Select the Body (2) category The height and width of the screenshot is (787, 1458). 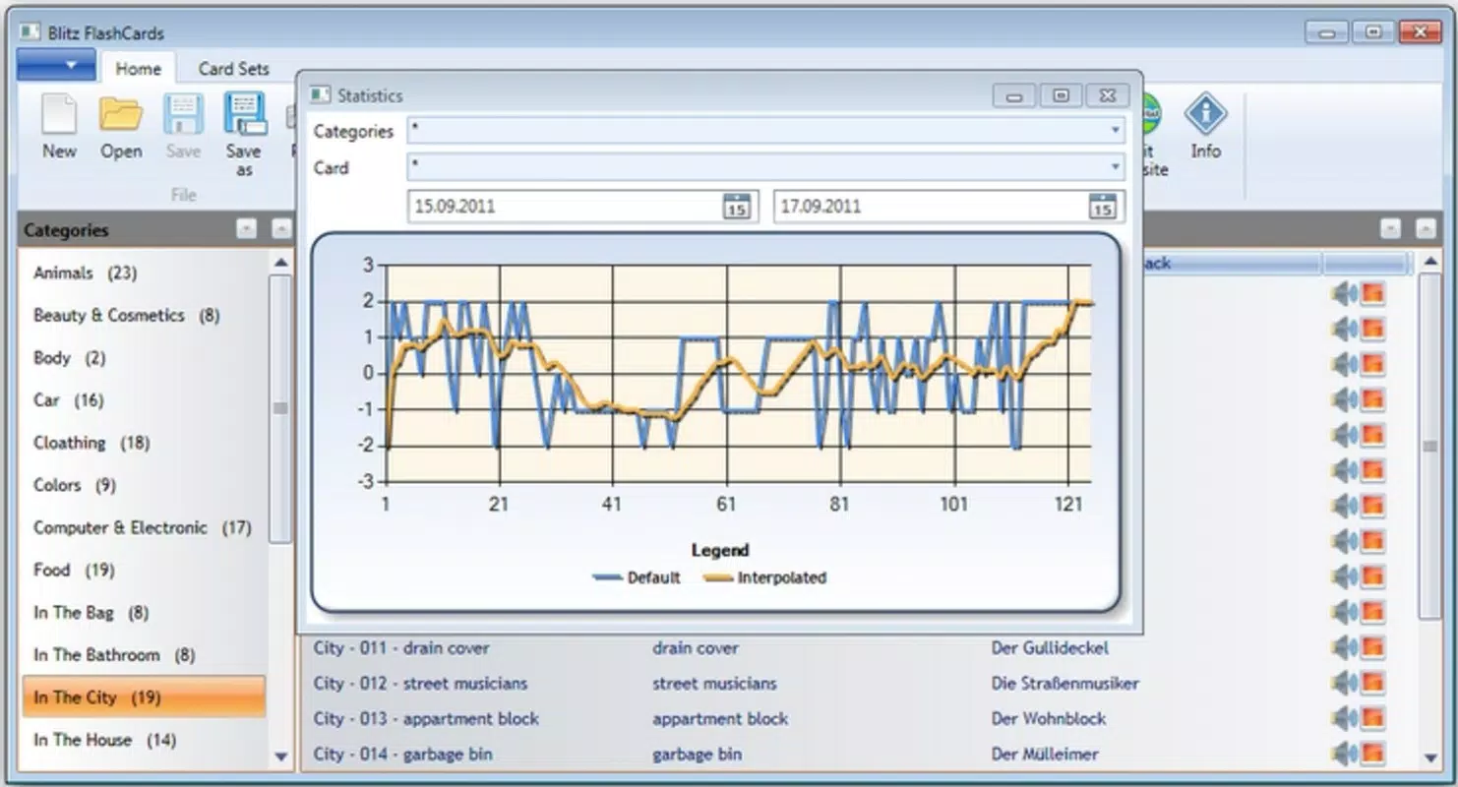[143, 357]
